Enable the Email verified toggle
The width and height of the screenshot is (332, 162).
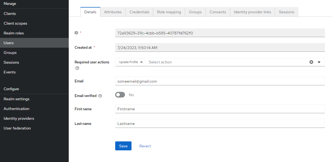(120, 95)
